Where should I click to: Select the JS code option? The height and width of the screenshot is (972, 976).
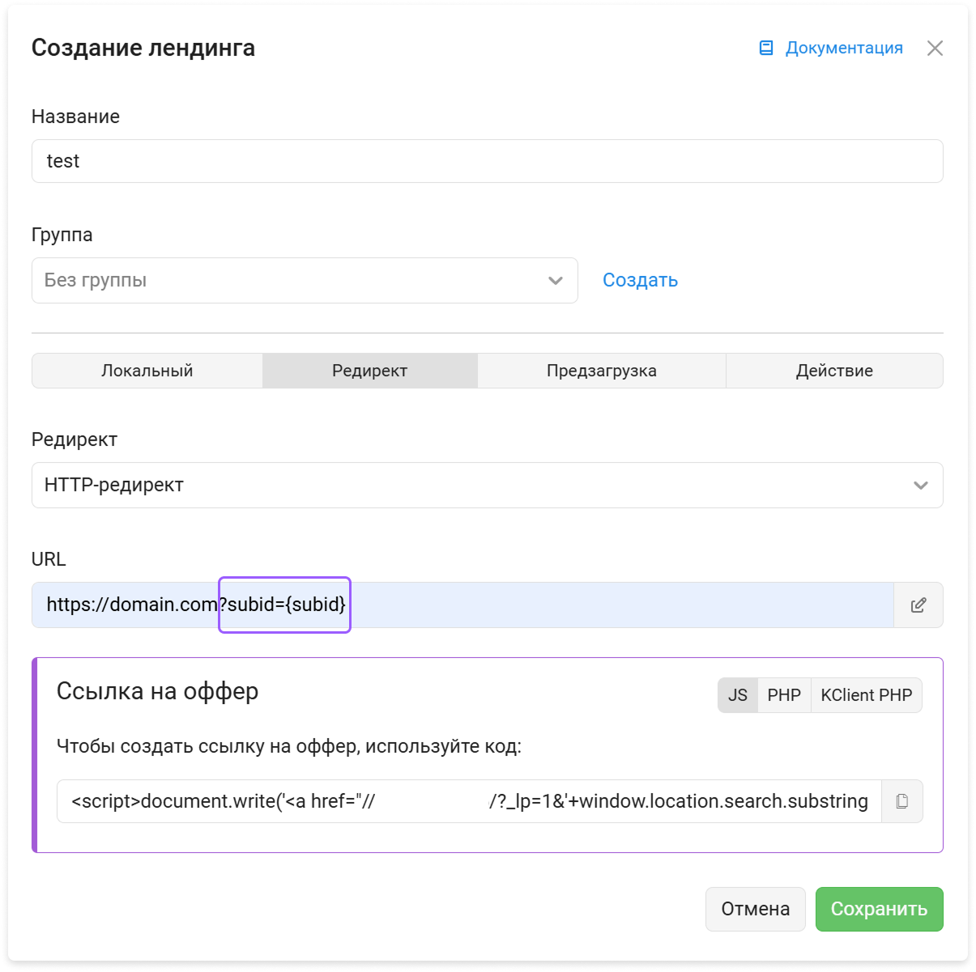click(738, 695)
